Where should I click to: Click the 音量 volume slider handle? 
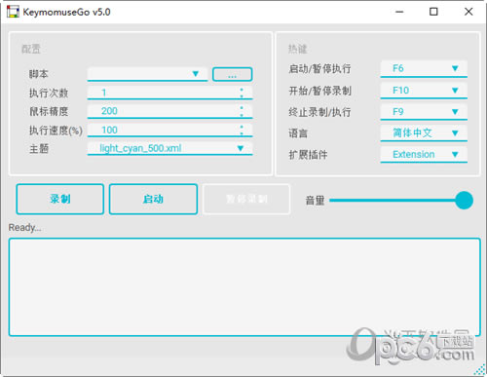pos(464,201)
